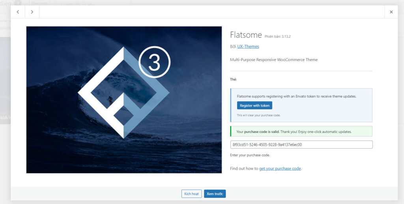Click the purchase code is valid notice
Viewport: 404px width, 204px height.
click(x=301, y=131)
